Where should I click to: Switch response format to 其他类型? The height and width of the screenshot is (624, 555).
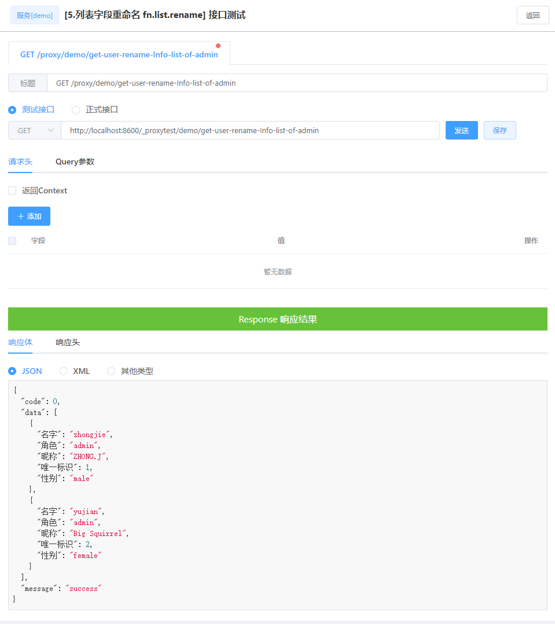tap(111, 371)
